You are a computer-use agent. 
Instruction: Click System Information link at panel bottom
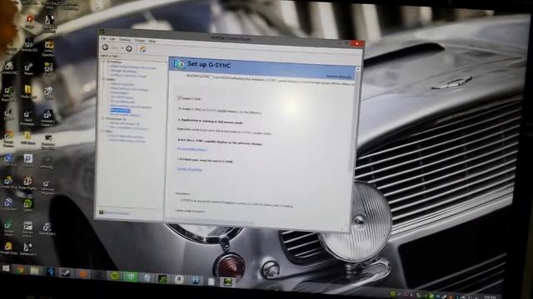coord(117,213)
